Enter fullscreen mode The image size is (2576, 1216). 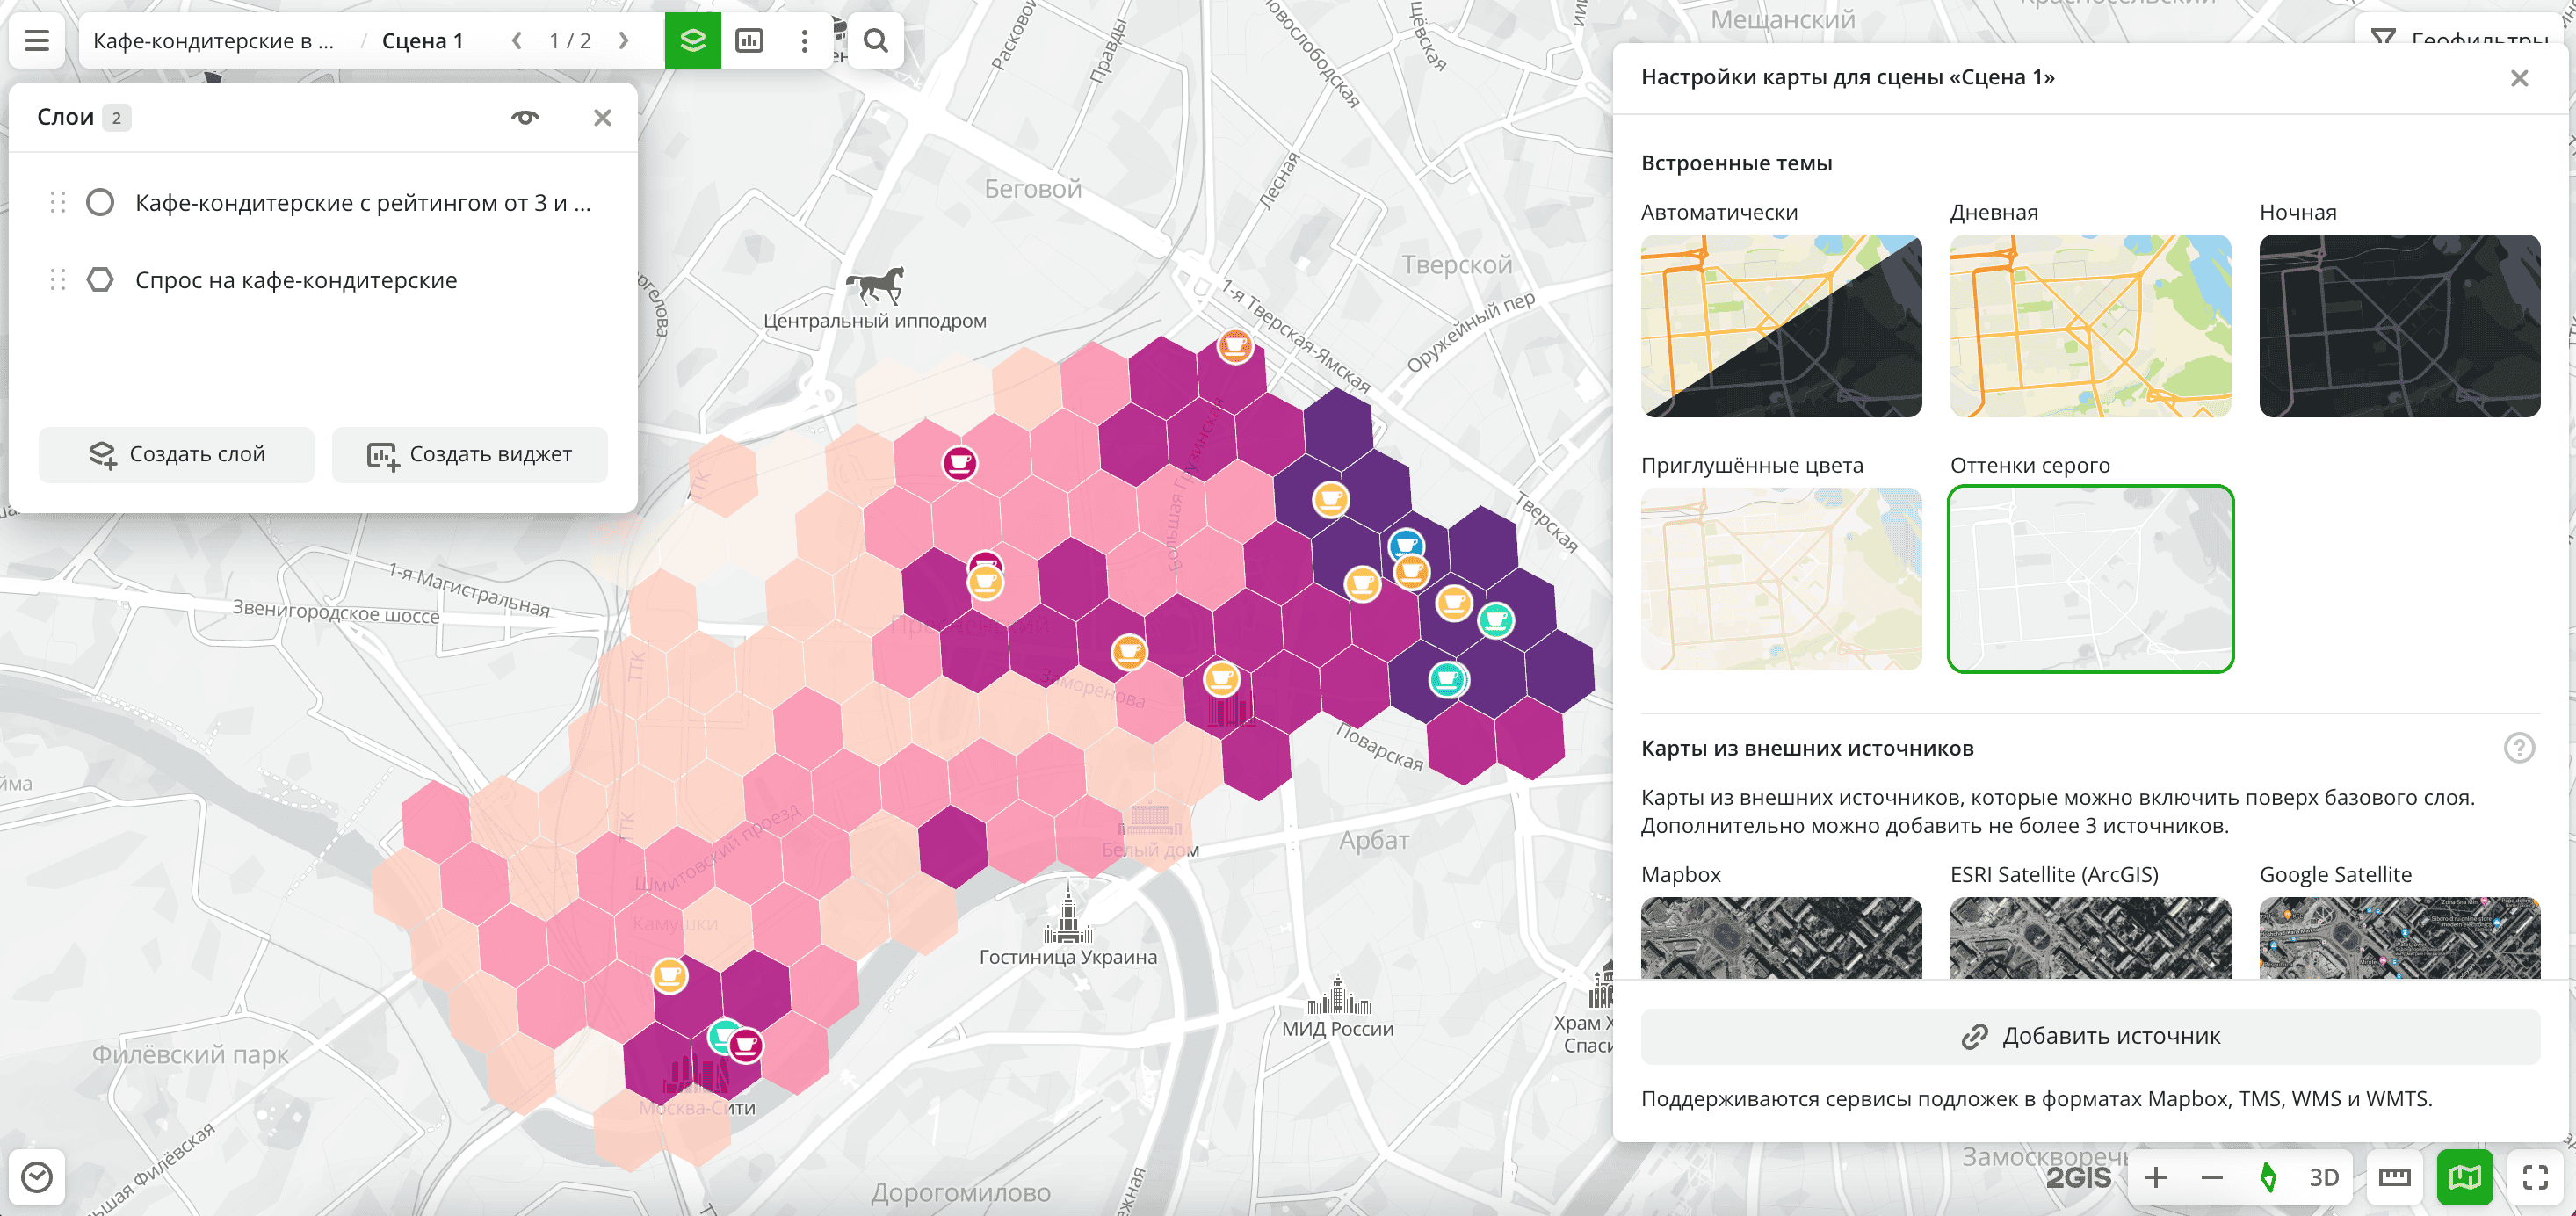[2534, 1177]
